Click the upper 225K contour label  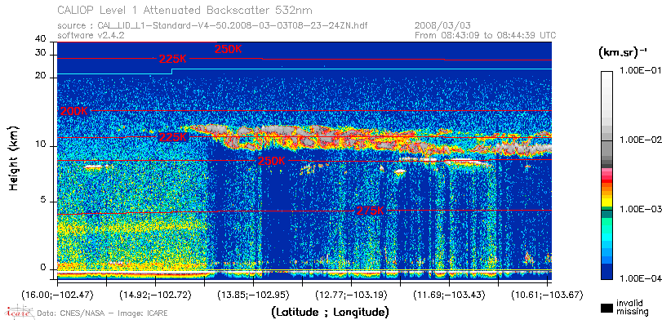coord(173,59)
